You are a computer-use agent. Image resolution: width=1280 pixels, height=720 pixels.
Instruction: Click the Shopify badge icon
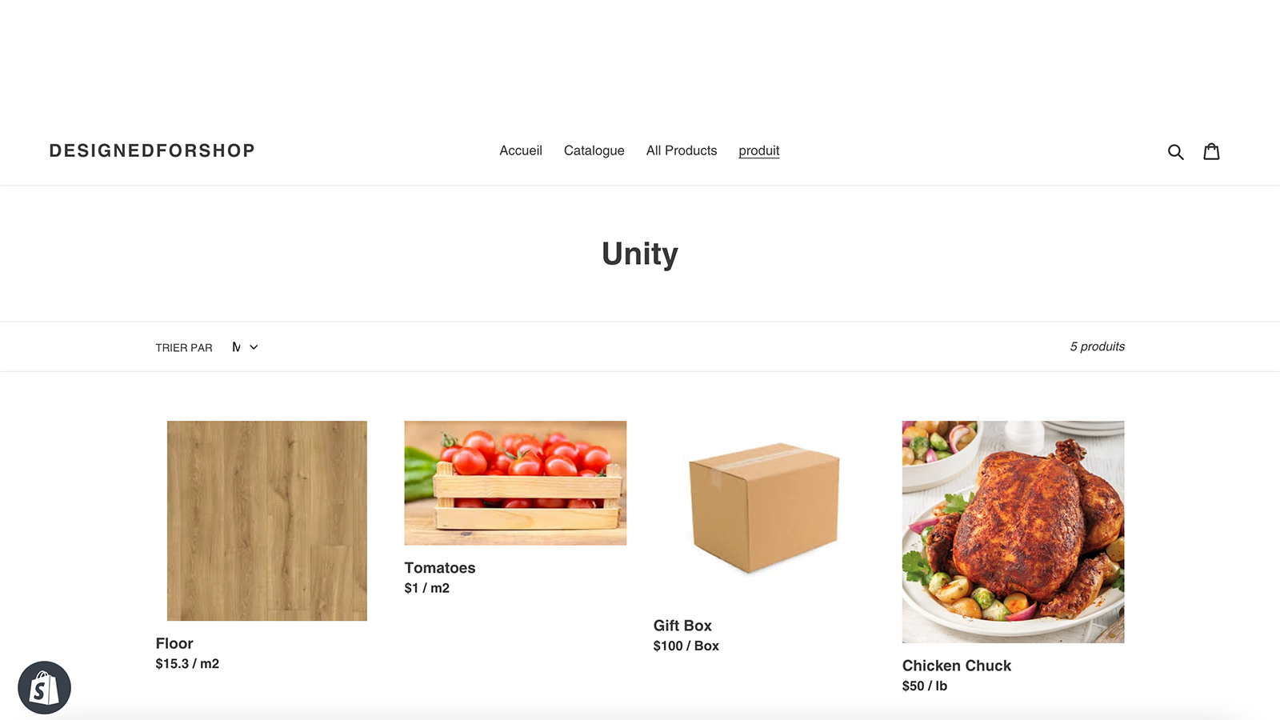click(45, 687)
